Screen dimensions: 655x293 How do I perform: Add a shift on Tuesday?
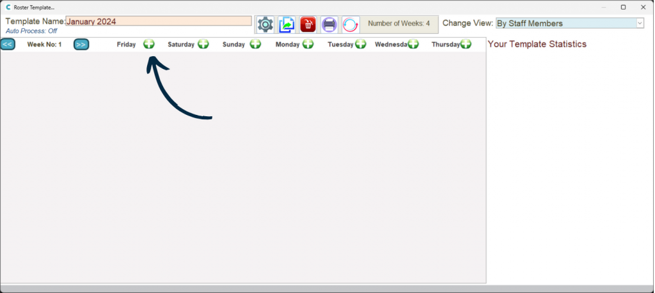360,44
